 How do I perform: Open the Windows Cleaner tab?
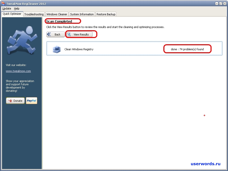tap(57, 14)
